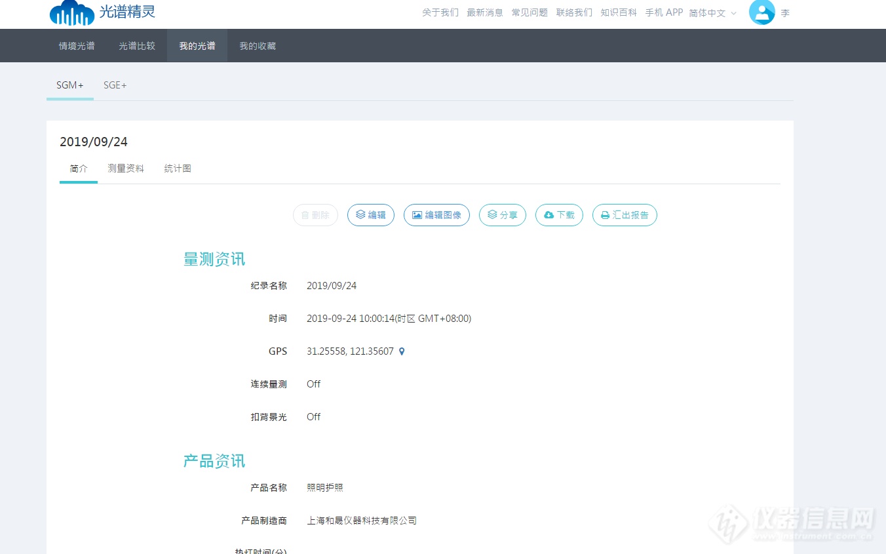The image size is (886, 554).
Task: Click the product name 照明护照
Action: (325, 488)
